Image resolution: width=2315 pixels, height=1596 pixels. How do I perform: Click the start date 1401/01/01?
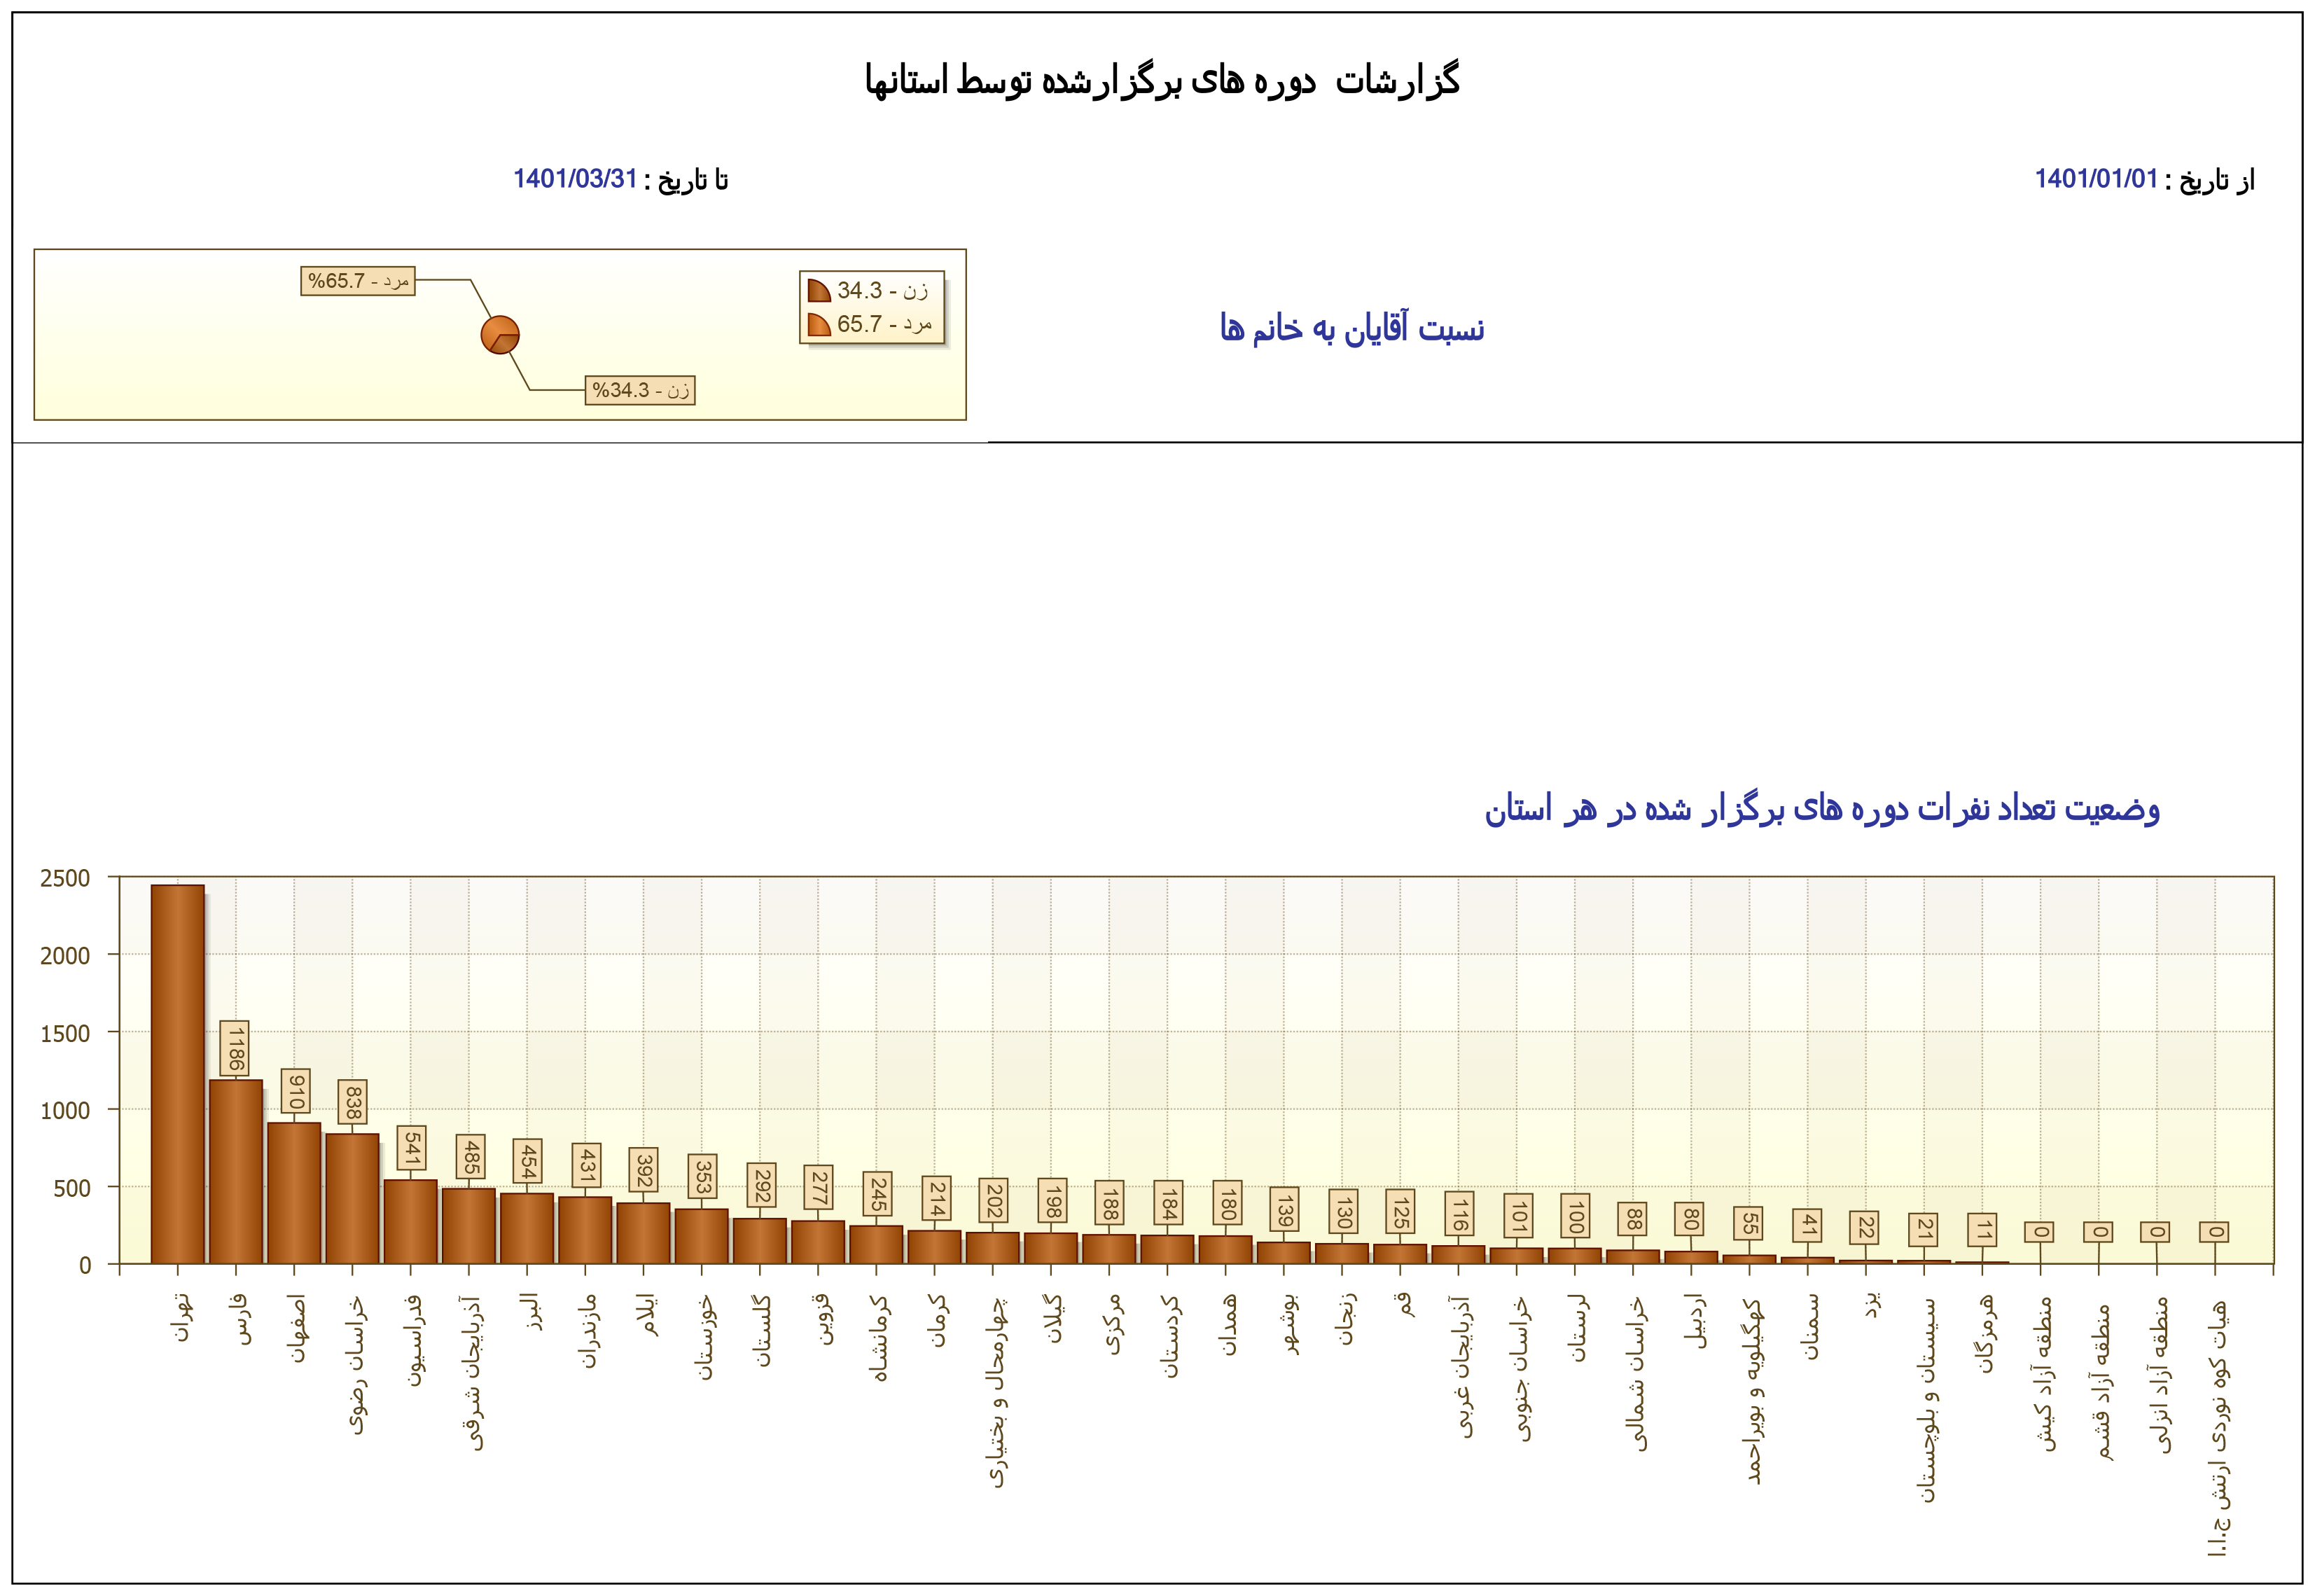2096,179
